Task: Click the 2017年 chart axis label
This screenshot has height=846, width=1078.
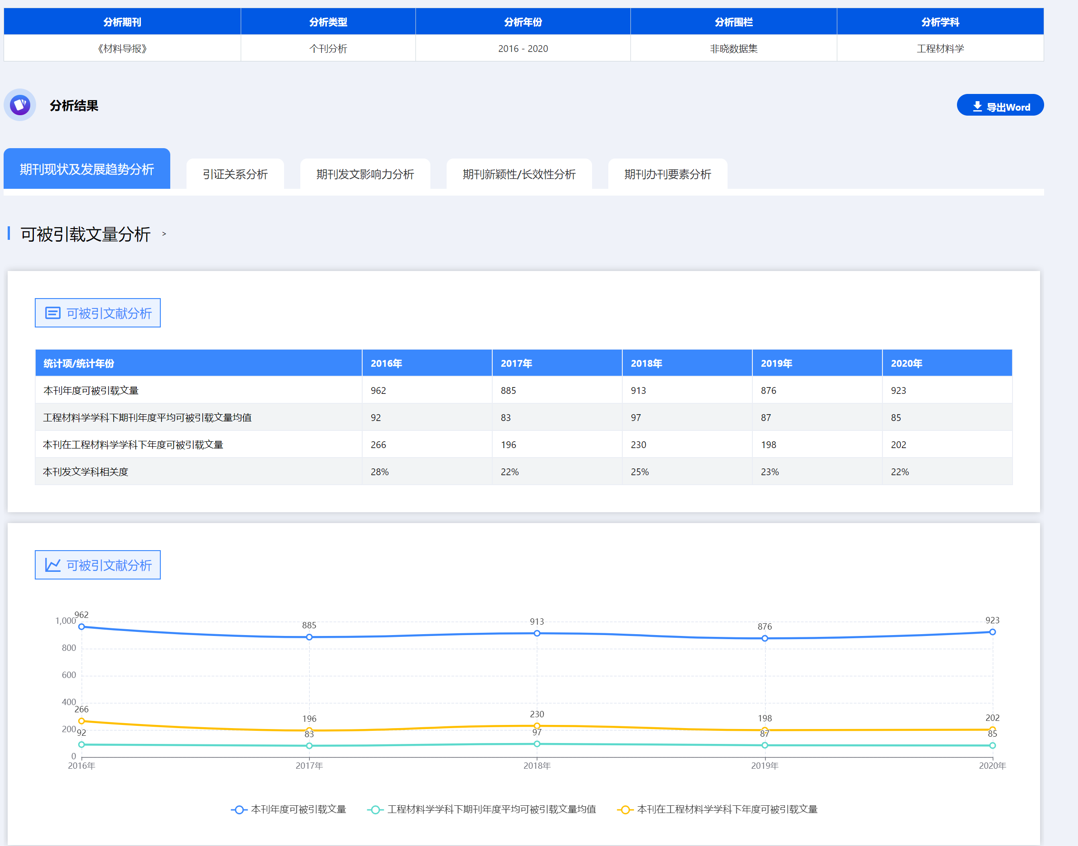Action: click(x=309, y=766)
